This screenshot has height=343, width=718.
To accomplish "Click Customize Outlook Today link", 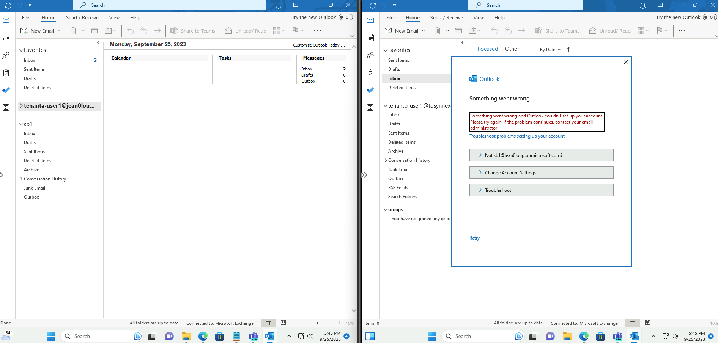I will tap(319, 45).
